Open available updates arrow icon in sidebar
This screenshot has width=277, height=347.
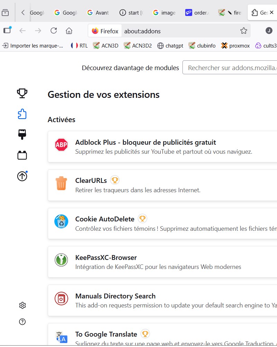click(x=22, y=176)
